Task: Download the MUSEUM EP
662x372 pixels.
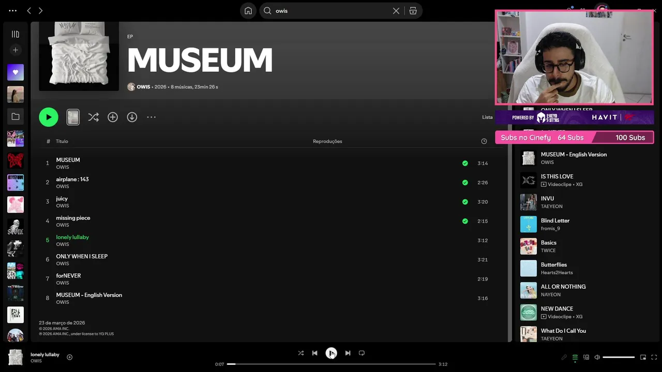Action: click(x=132, y=117)
